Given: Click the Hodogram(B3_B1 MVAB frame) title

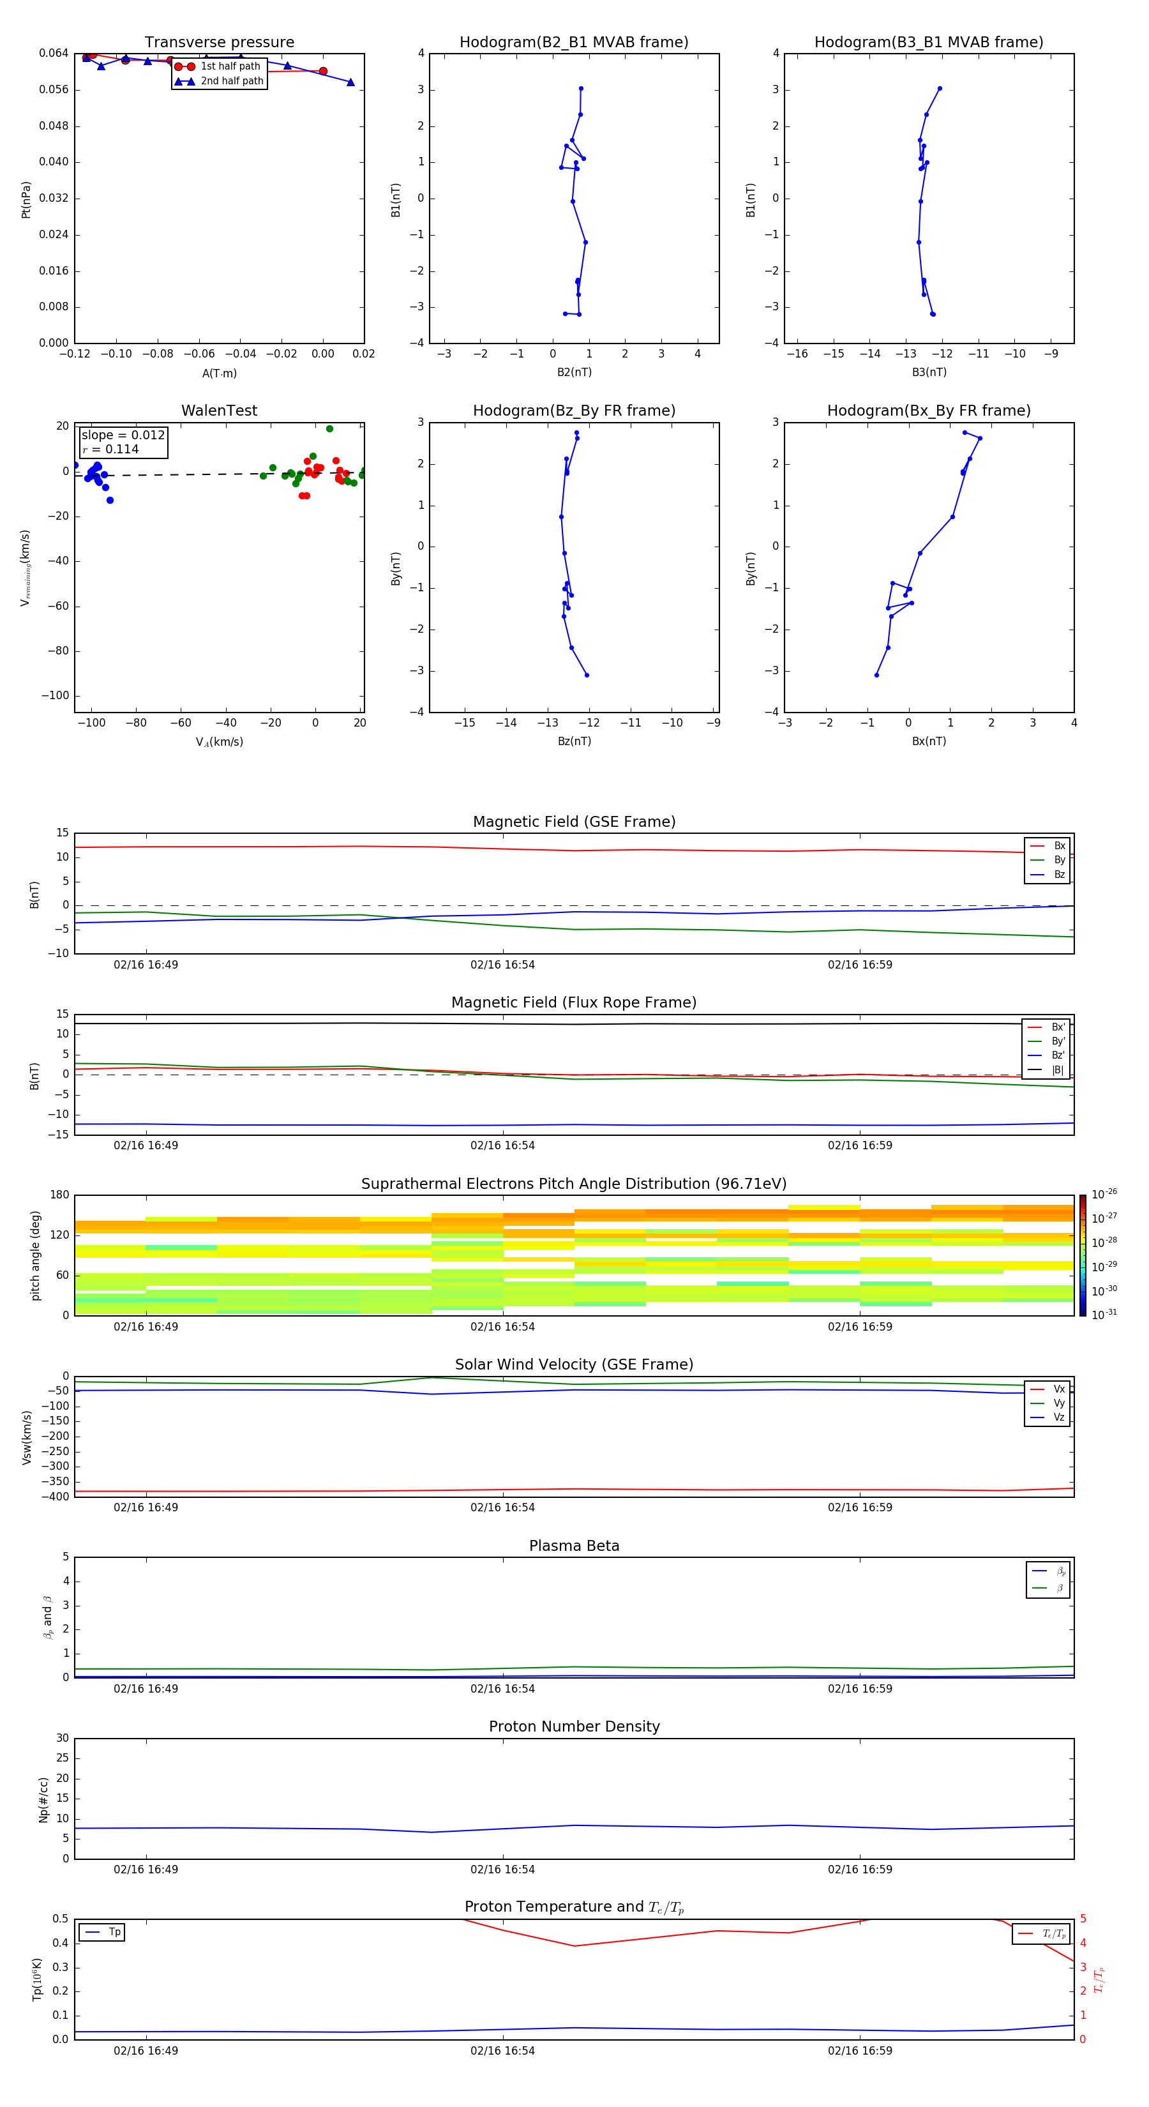Looking at the screenshot, I should pyautogui.click(x=929, y=43).
